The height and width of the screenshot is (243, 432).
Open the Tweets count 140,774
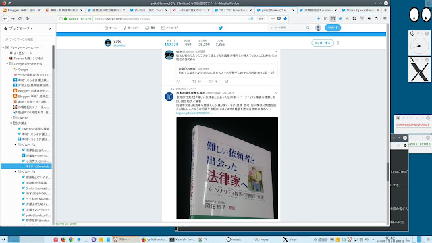pos(171,43)
